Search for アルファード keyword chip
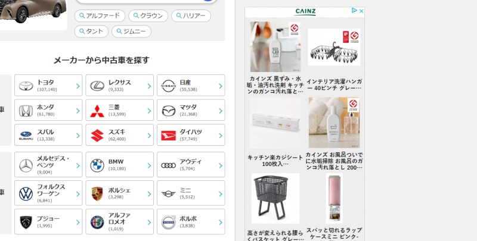The width and height of the screenshot is (477, 241). pos(100,16)
